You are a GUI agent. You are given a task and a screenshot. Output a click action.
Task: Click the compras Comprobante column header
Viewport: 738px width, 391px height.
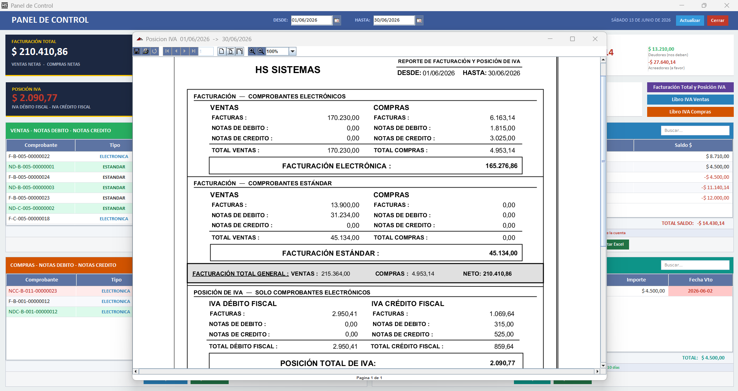tap(42, 280)
